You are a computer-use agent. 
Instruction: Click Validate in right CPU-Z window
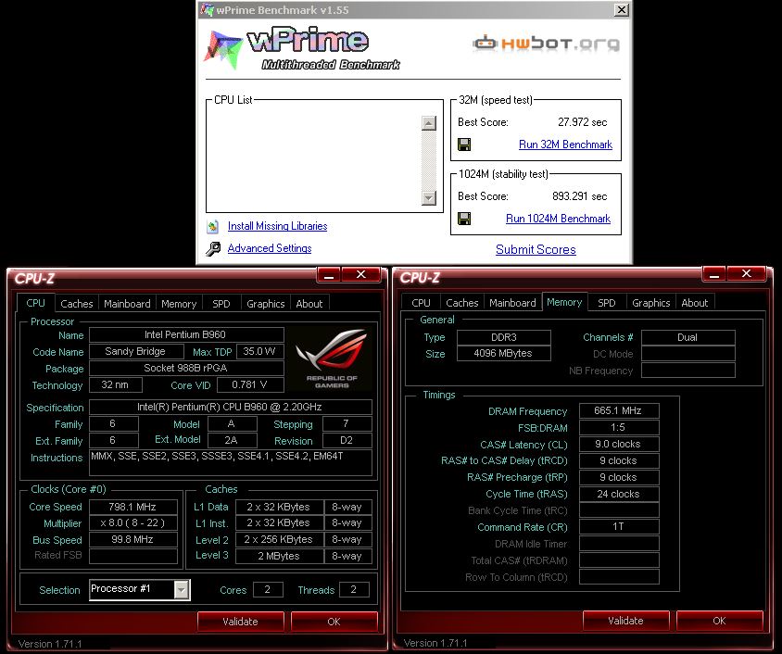[626, 621]
